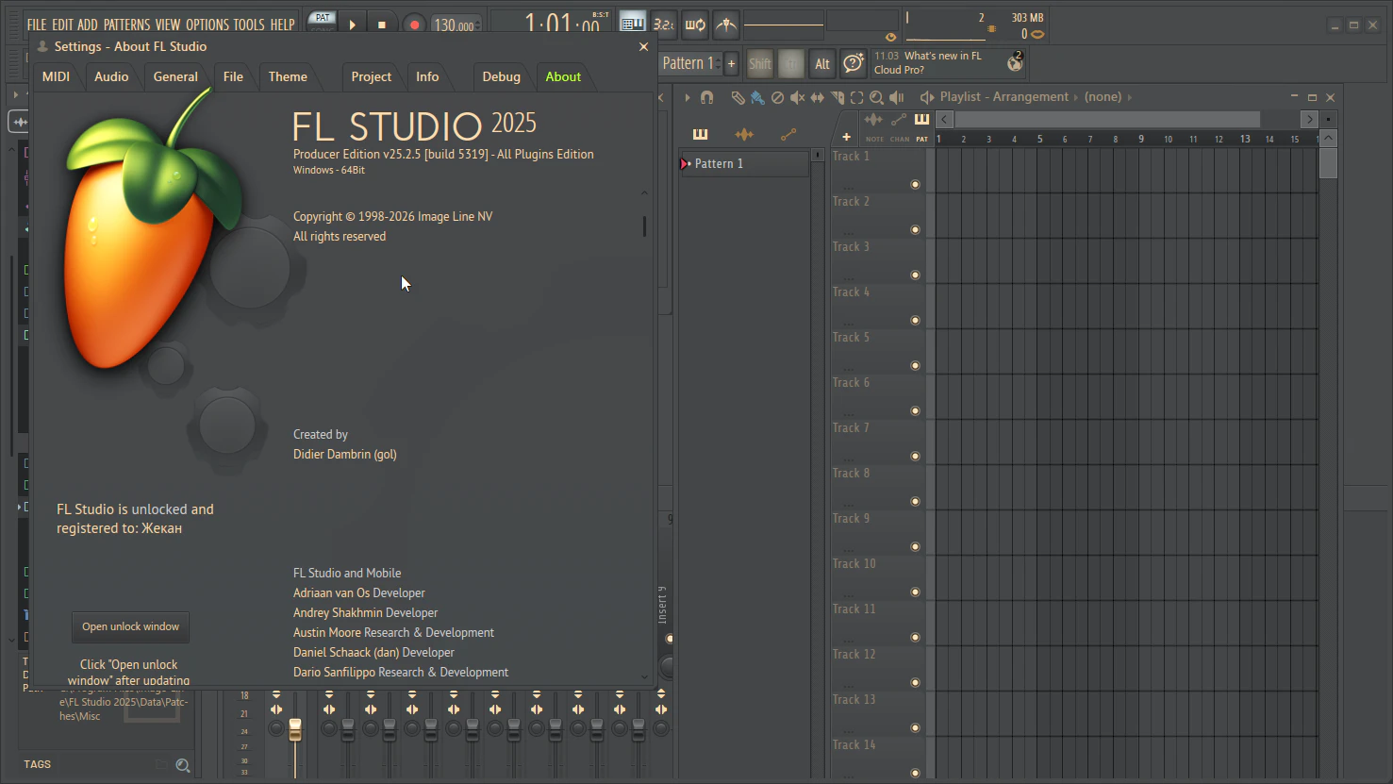The width and height of the screenshot is (1393, 784).
Task: Toggle the mute dot on Track 9
Action: [915, 547]
